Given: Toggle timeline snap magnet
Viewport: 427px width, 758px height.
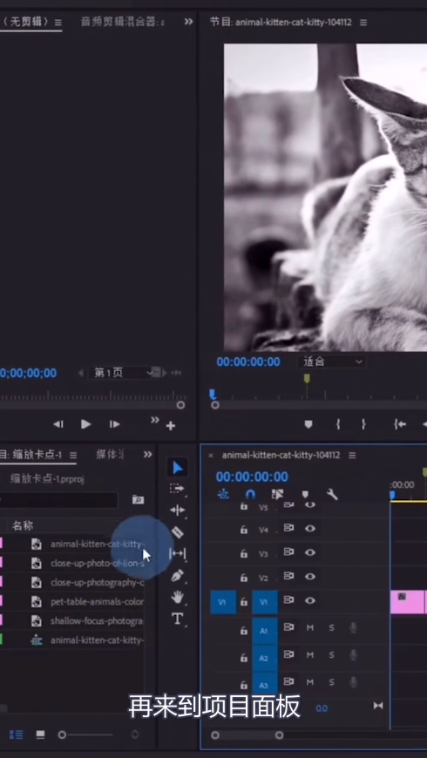Looking at the screenshot, I should pos(250,494).
